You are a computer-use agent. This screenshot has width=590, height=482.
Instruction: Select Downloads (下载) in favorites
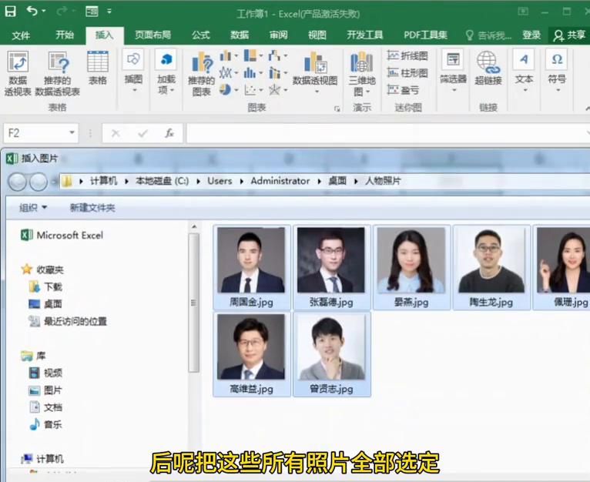tap(45, 286)
